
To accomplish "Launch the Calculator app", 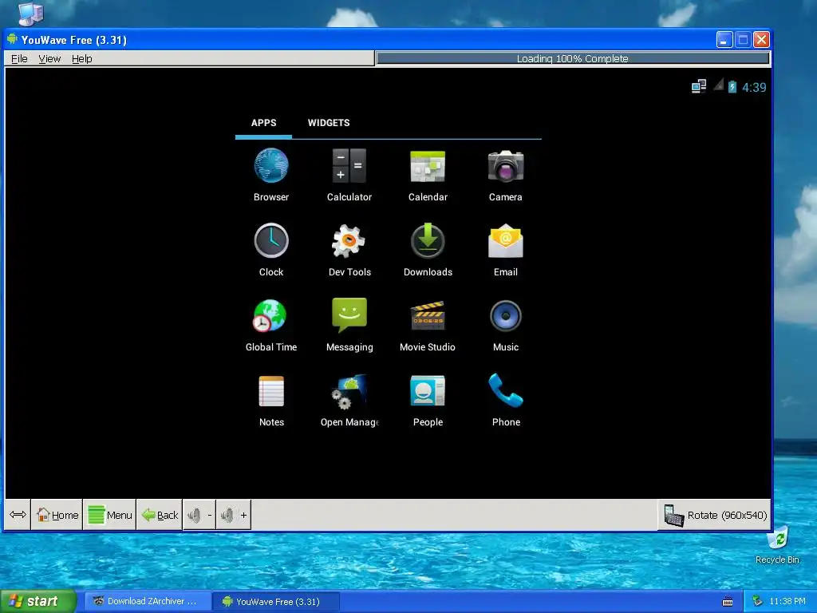I will click(x=349, y=175).
